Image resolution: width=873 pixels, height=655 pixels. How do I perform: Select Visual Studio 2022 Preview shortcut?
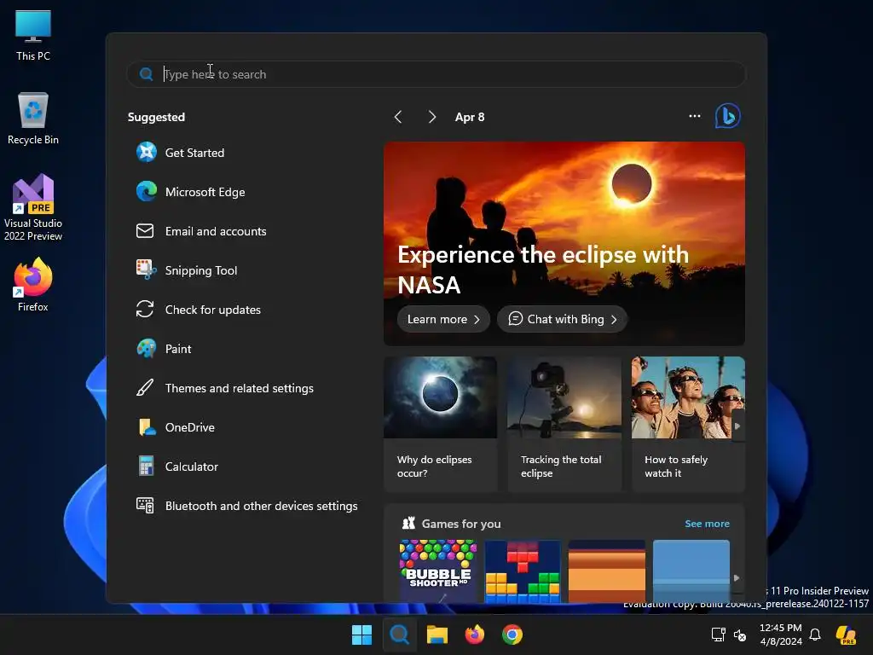tap(33, 208)
